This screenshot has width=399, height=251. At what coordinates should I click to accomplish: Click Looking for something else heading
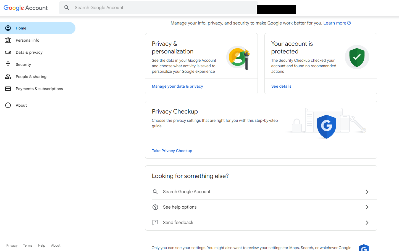pyautogui.click(x=190, y=176)
